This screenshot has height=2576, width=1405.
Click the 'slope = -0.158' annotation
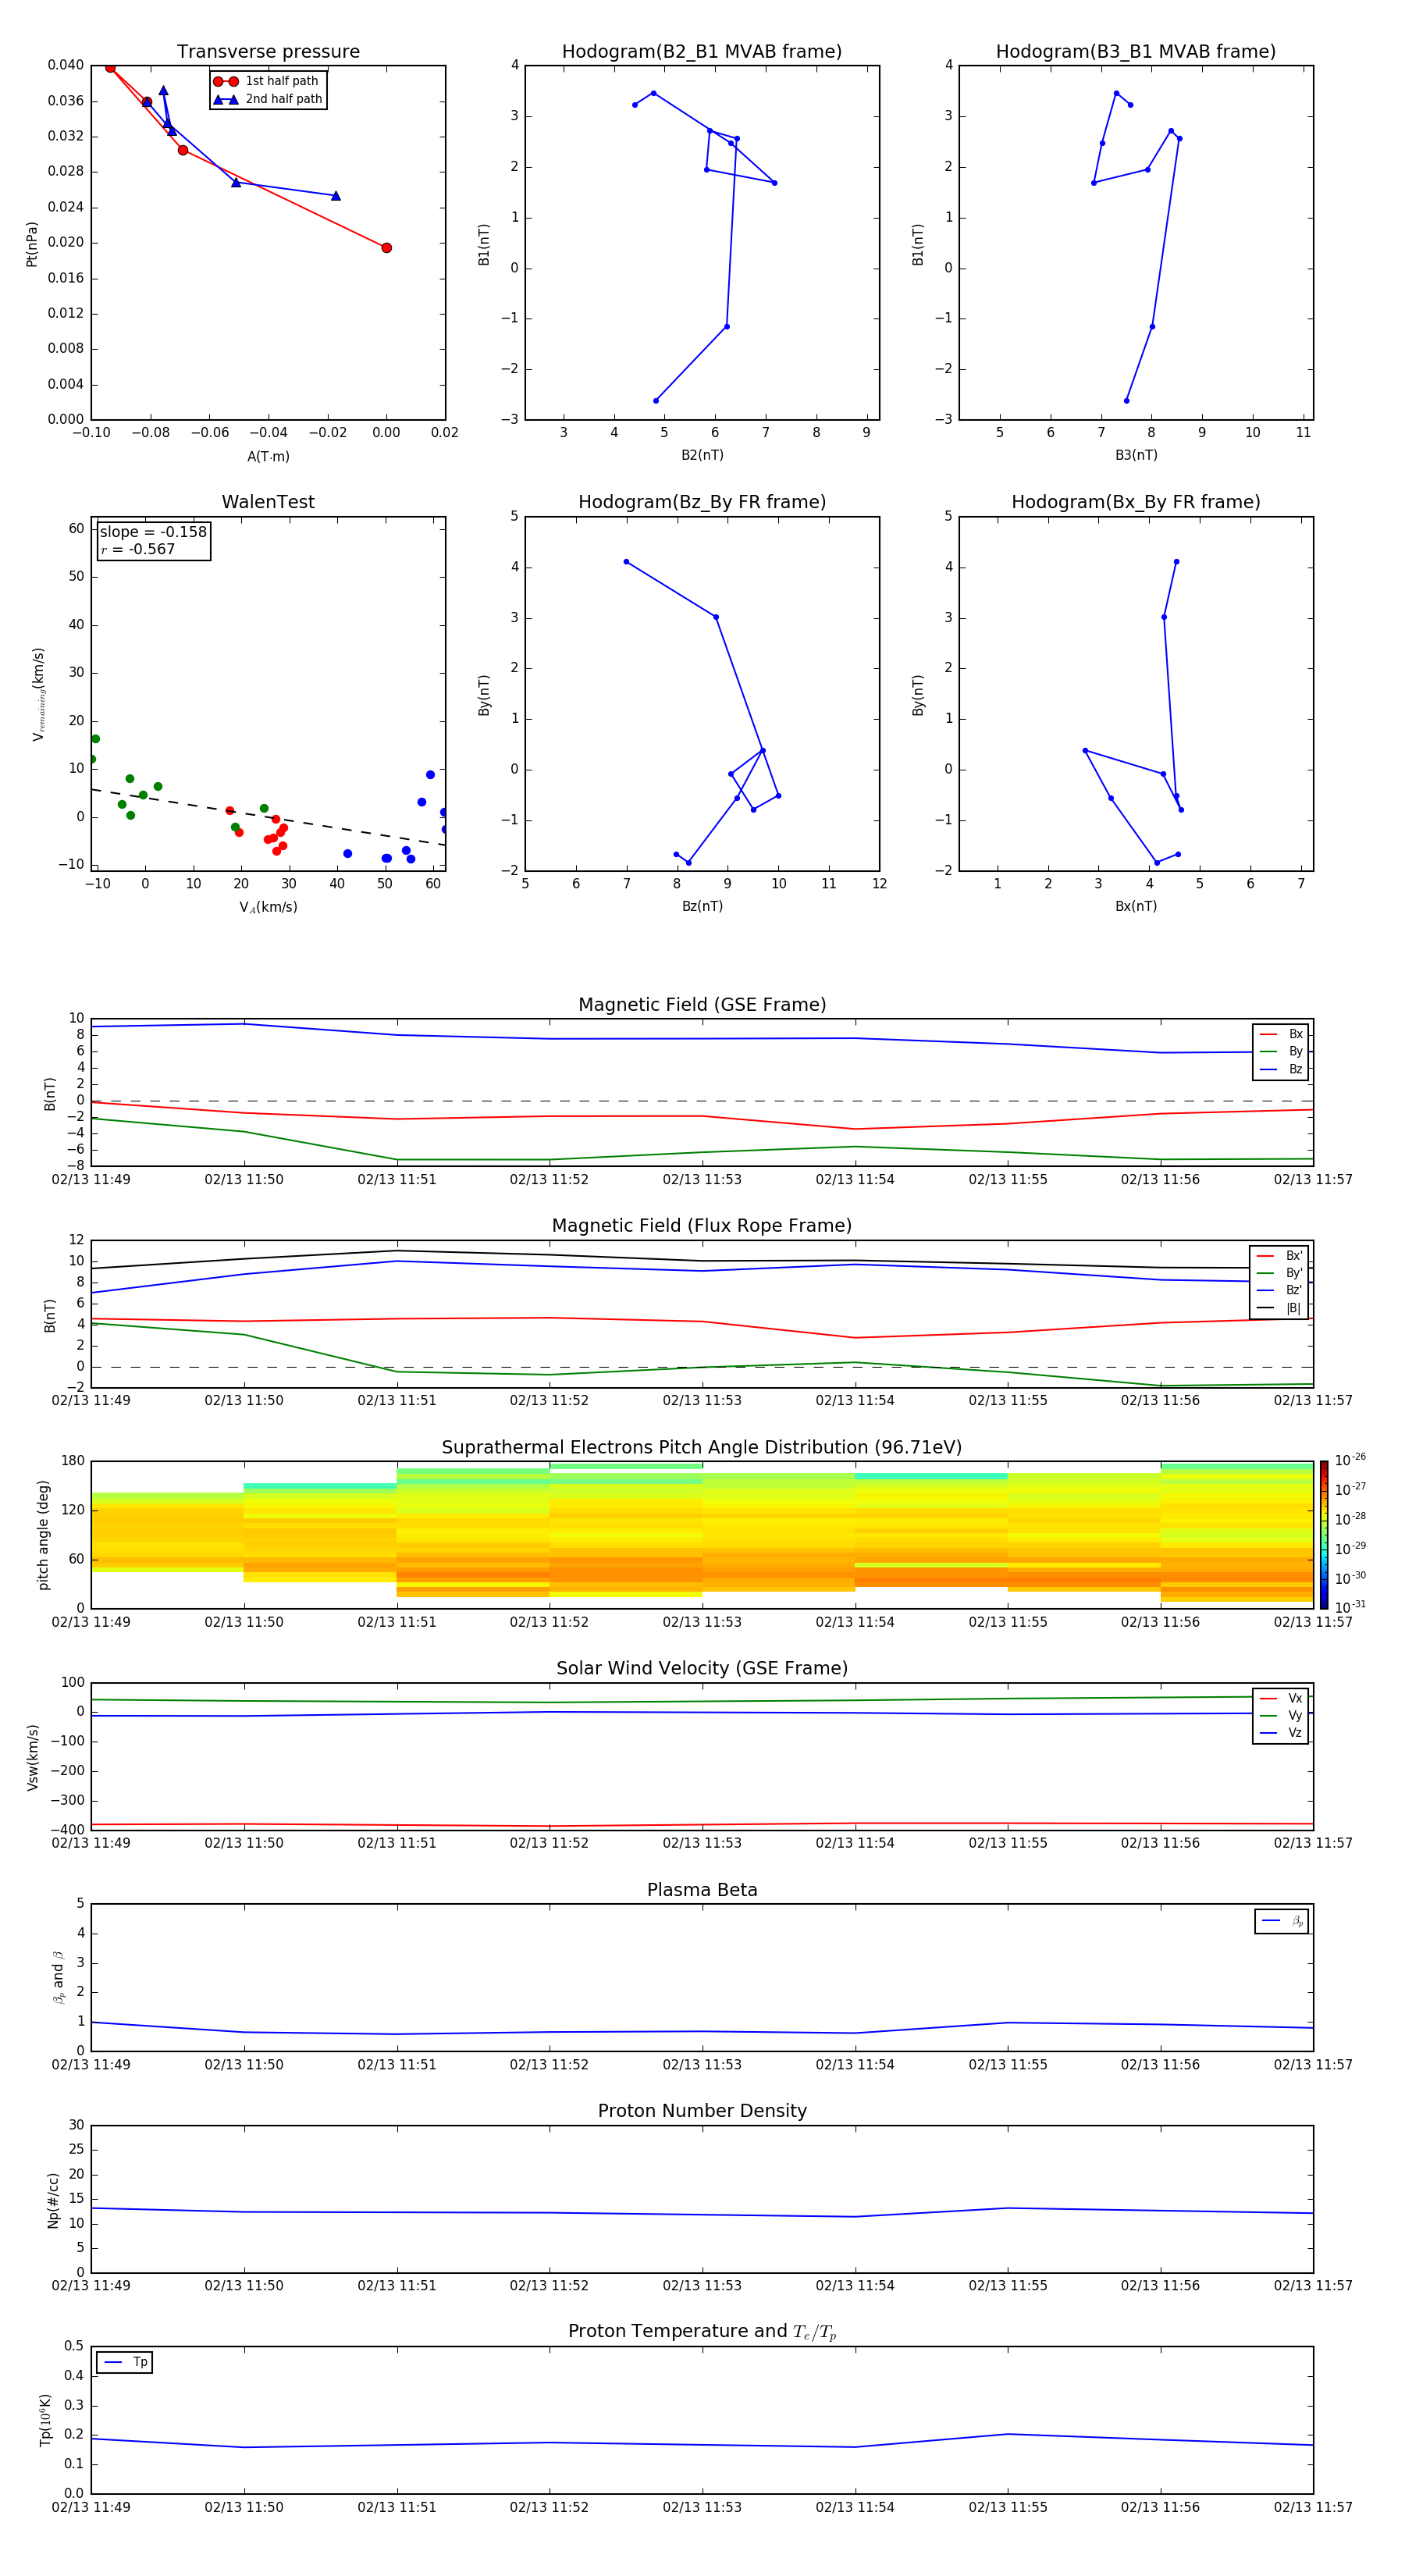(x=153, y=532)
